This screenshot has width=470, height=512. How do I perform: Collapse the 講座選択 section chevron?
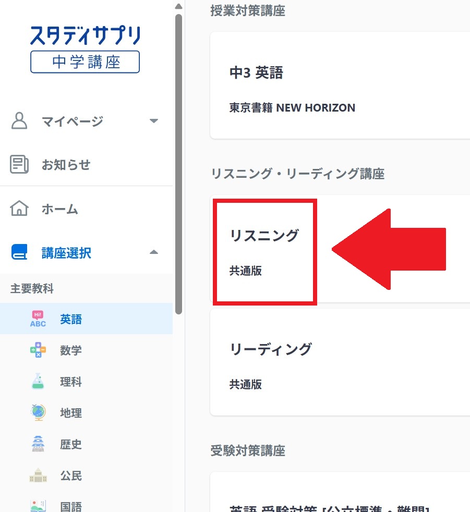point(153,252)
